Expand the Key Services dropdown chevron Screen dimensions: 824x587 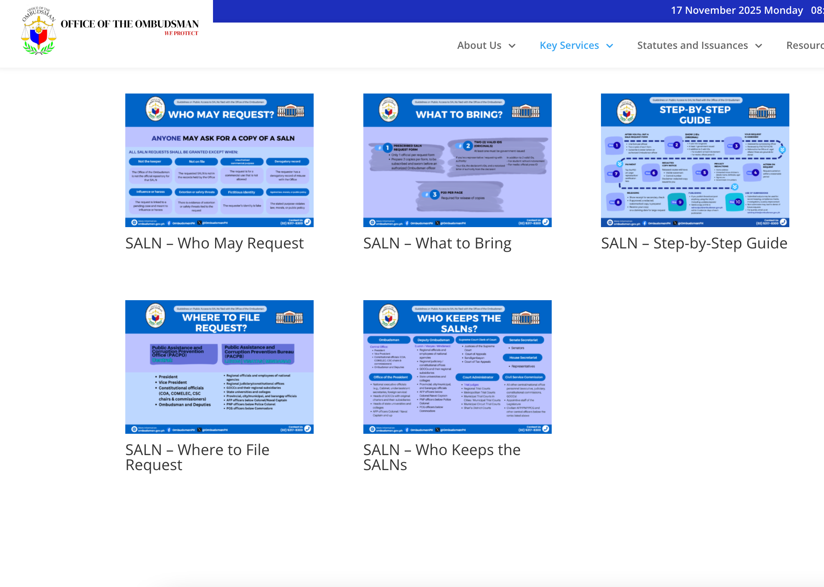pos(610,46)
